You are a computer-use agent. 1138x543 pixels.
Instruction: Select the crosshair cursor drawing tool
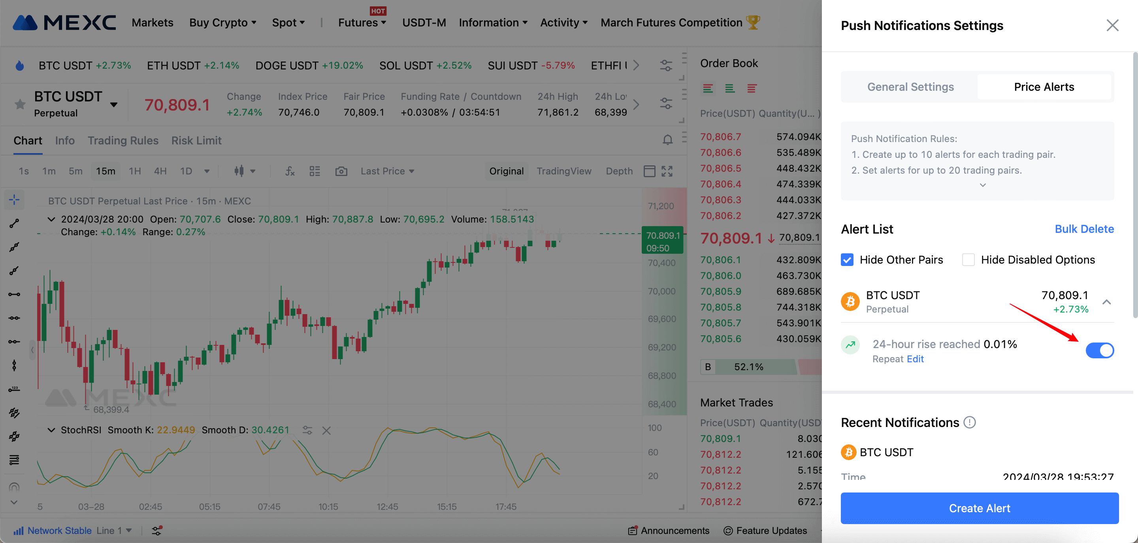click(x=14, y=200)
